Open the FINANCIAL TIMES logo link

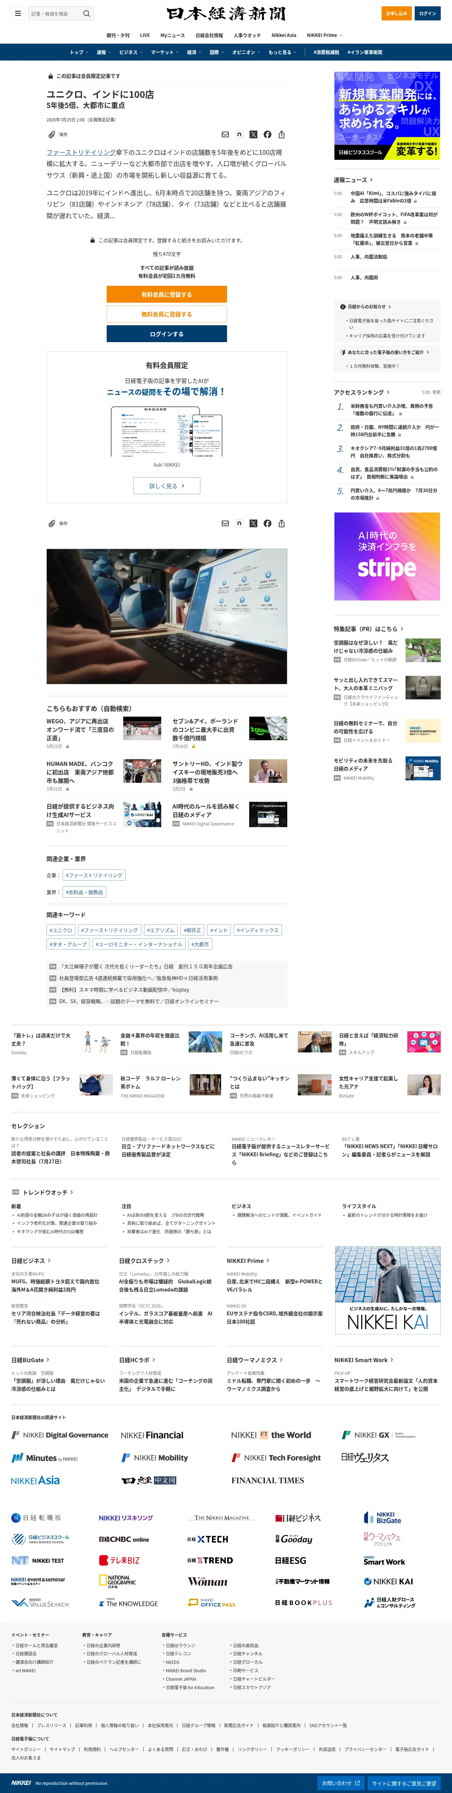point(268,1480)
